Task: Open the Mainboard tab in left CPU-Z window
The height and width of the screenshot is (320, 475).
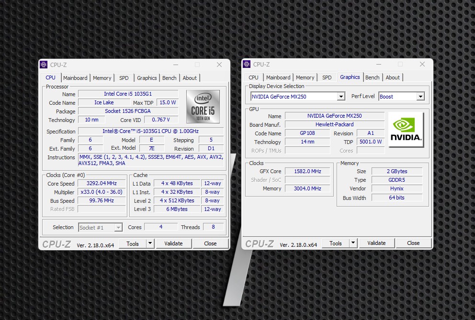Action: pos(75,78)
